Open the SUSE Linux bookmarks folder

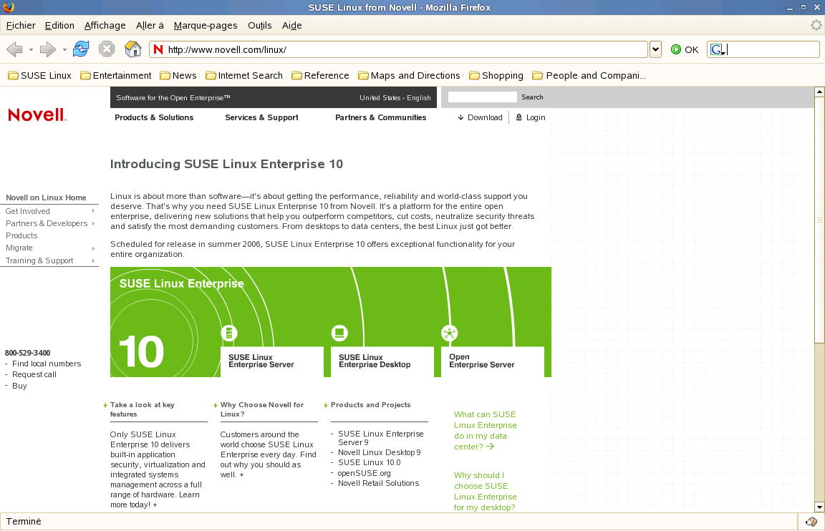40,76
